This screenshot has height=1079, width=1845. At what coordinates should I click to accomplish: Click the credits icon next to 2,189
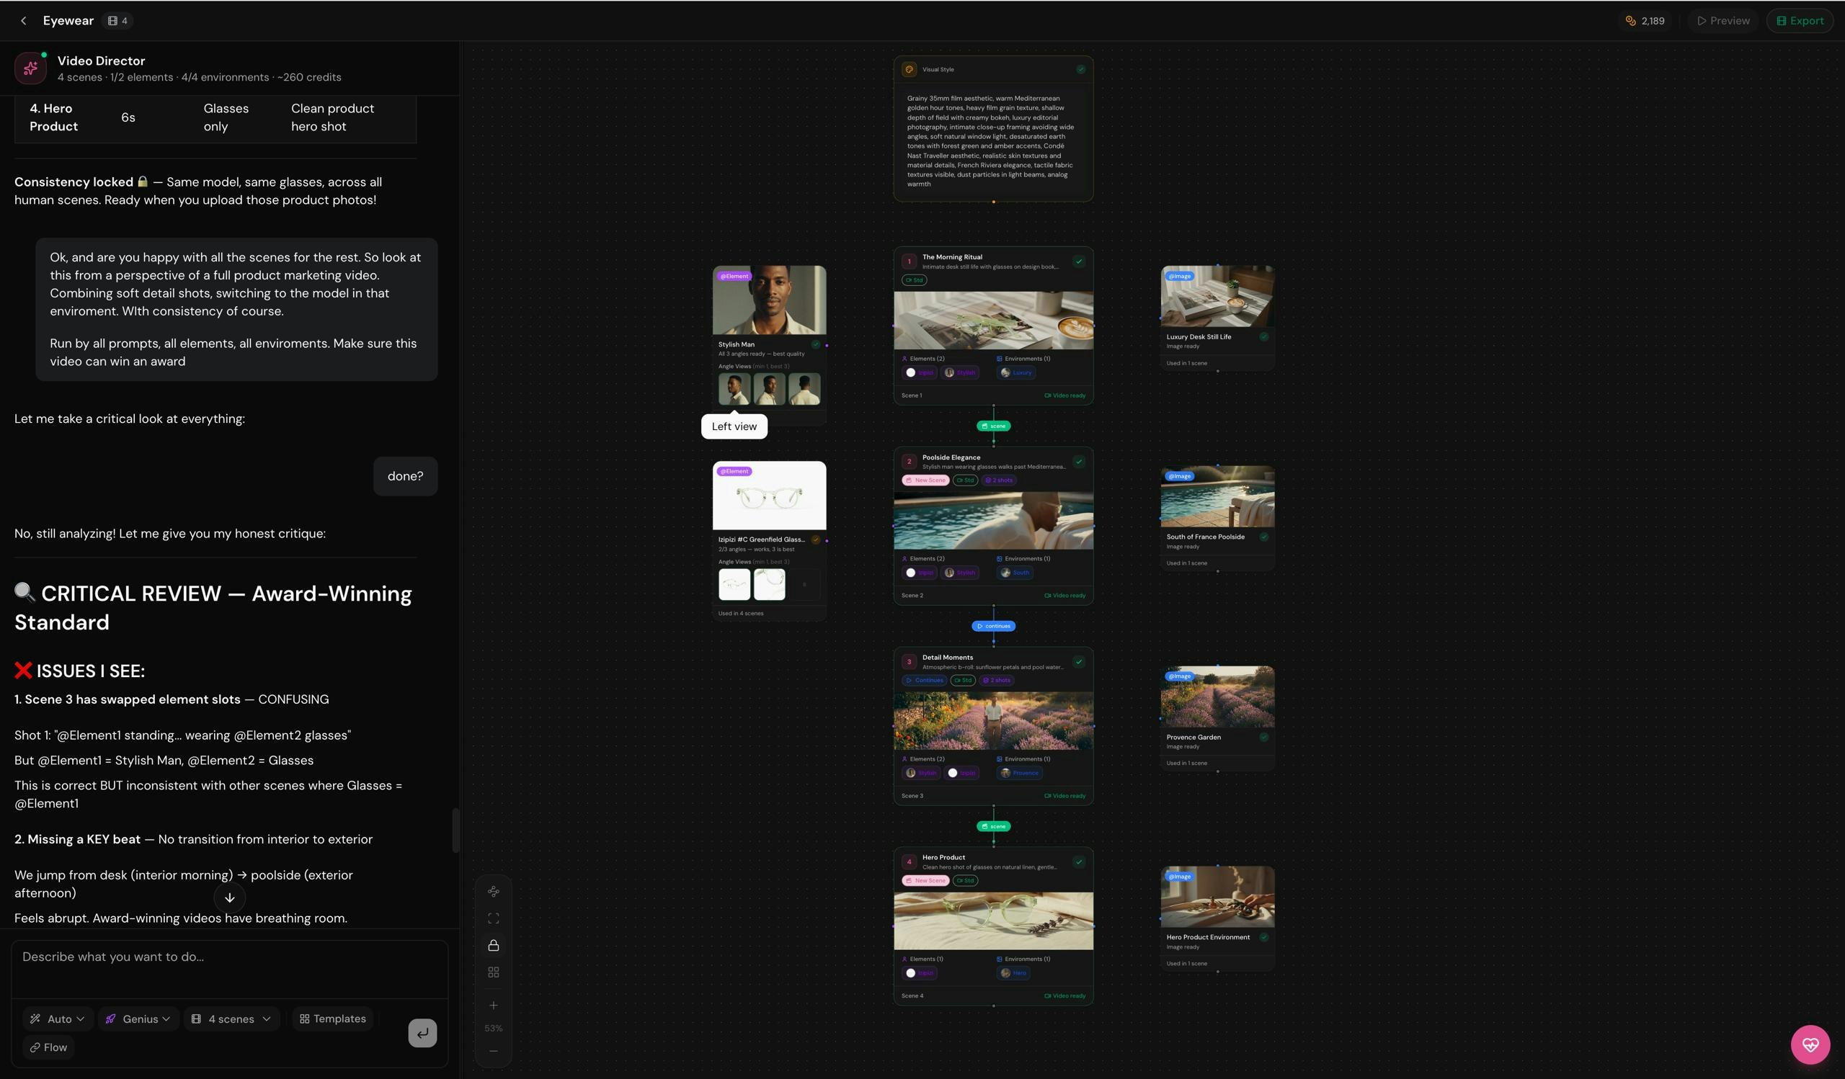(1630, 20)
